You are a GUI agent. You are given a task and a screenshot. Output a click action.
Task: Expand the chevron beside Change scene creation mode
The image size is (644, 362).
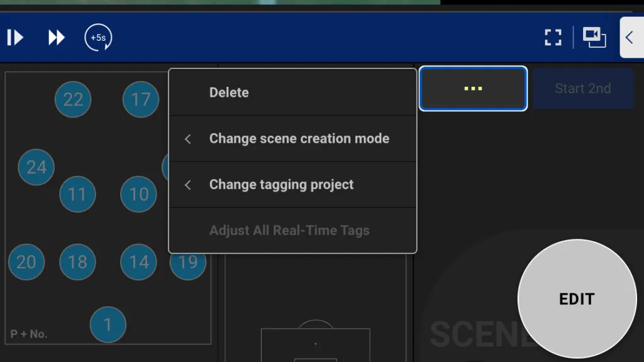(x=187, y=139)
